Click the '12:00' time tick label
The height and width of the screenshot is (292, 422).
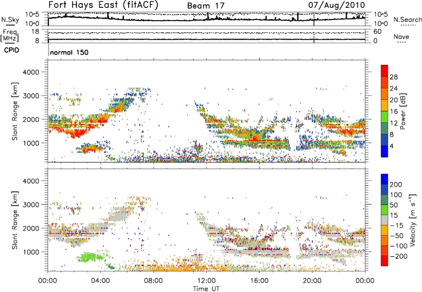206,281
